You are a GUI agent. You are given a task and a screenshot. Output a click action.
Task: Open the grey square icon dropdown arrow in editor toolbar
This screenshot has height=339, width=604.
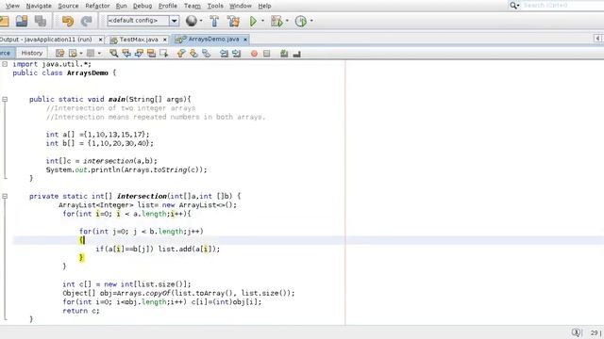99,54
